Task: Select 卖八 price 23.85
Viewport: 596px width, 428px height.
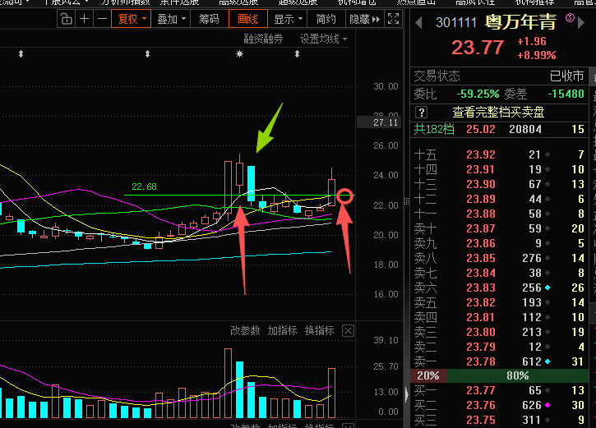Action: point(481,259)
